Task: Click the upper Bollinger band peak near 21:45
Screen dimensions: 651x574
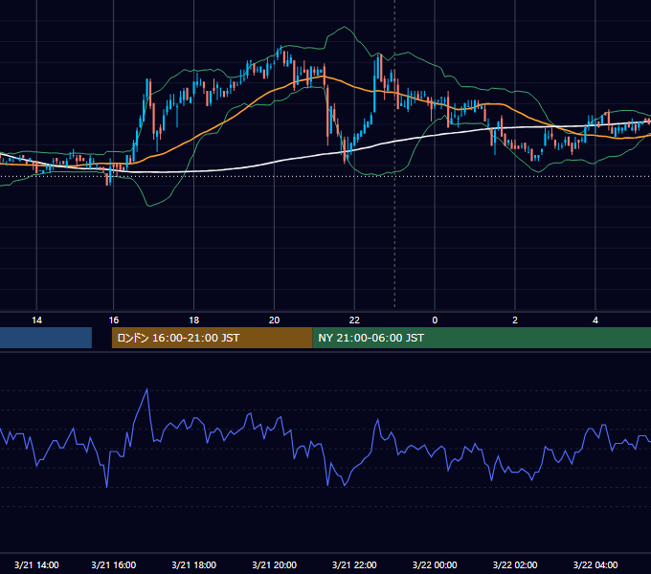Action: 345,27
